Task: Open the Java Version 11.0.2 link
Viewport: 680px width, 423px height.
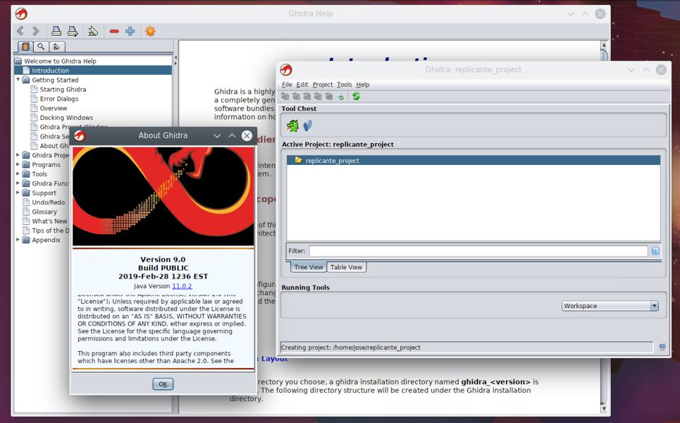Action: 182,286
